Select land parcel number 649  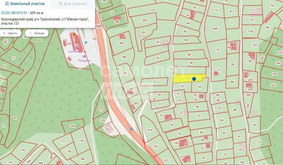215,29
